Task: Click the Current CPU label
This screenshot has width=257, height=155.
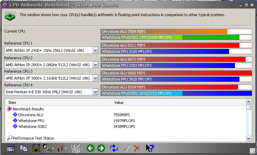Action: point(14,31)
